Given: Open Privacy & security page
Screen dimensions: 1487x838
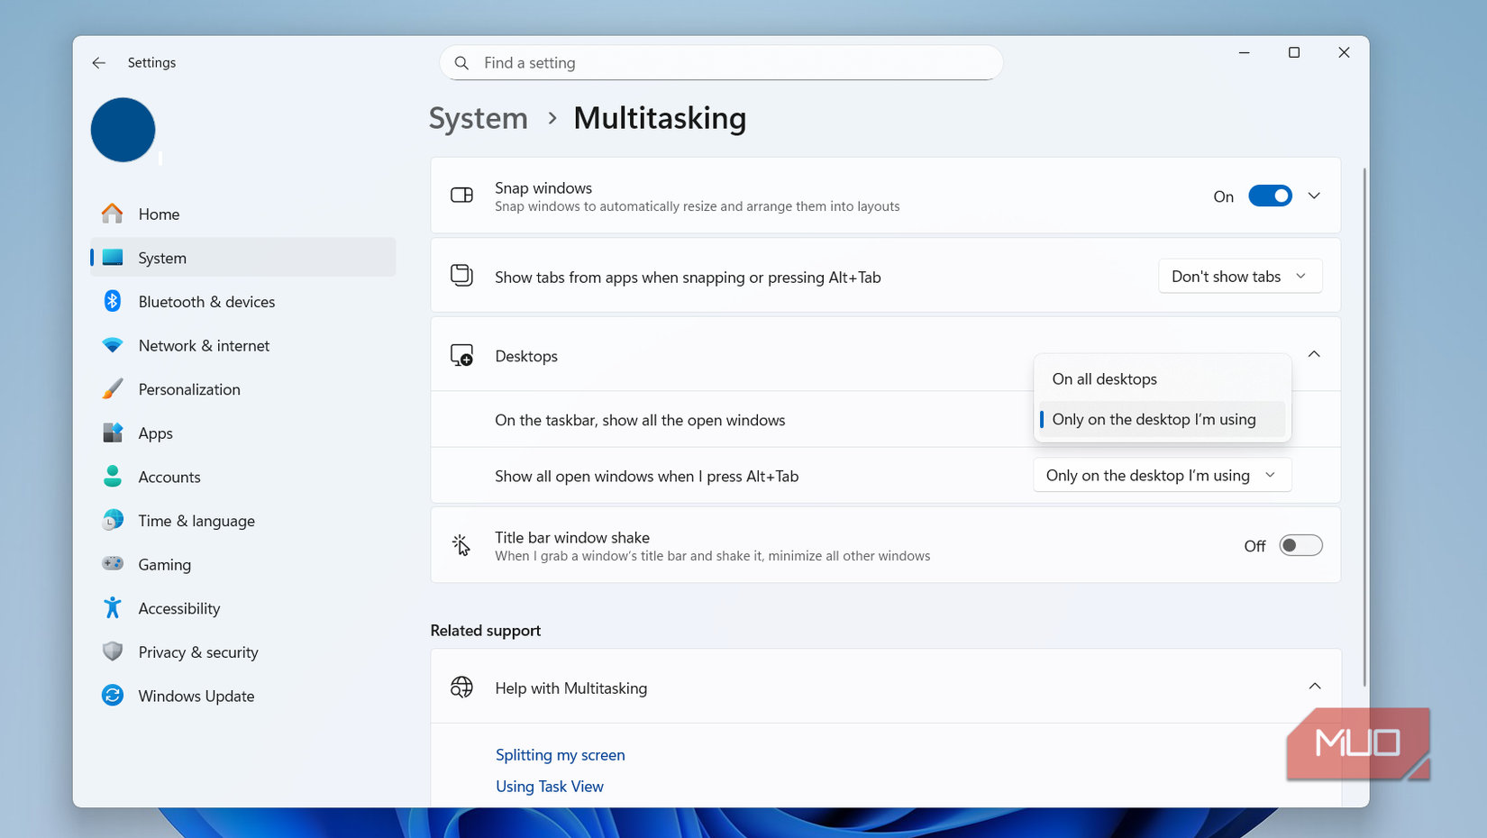Looking at the screenshot, I should [x=242, y=651].
